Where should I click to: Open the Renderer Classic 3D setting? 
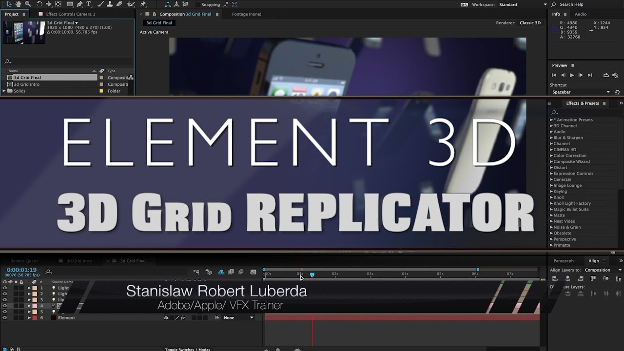coord(530,23)
